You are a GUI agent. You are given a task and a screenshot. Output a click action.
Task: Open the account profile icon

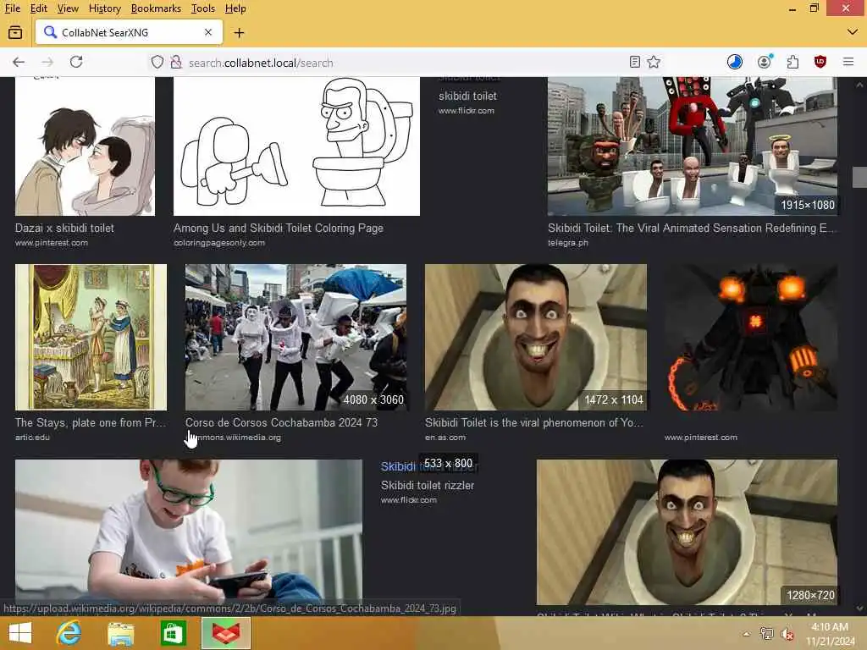point(765,62)
